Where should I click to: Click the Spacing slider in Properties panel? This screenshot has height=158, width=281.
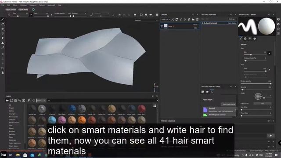(x=256, y=90)
